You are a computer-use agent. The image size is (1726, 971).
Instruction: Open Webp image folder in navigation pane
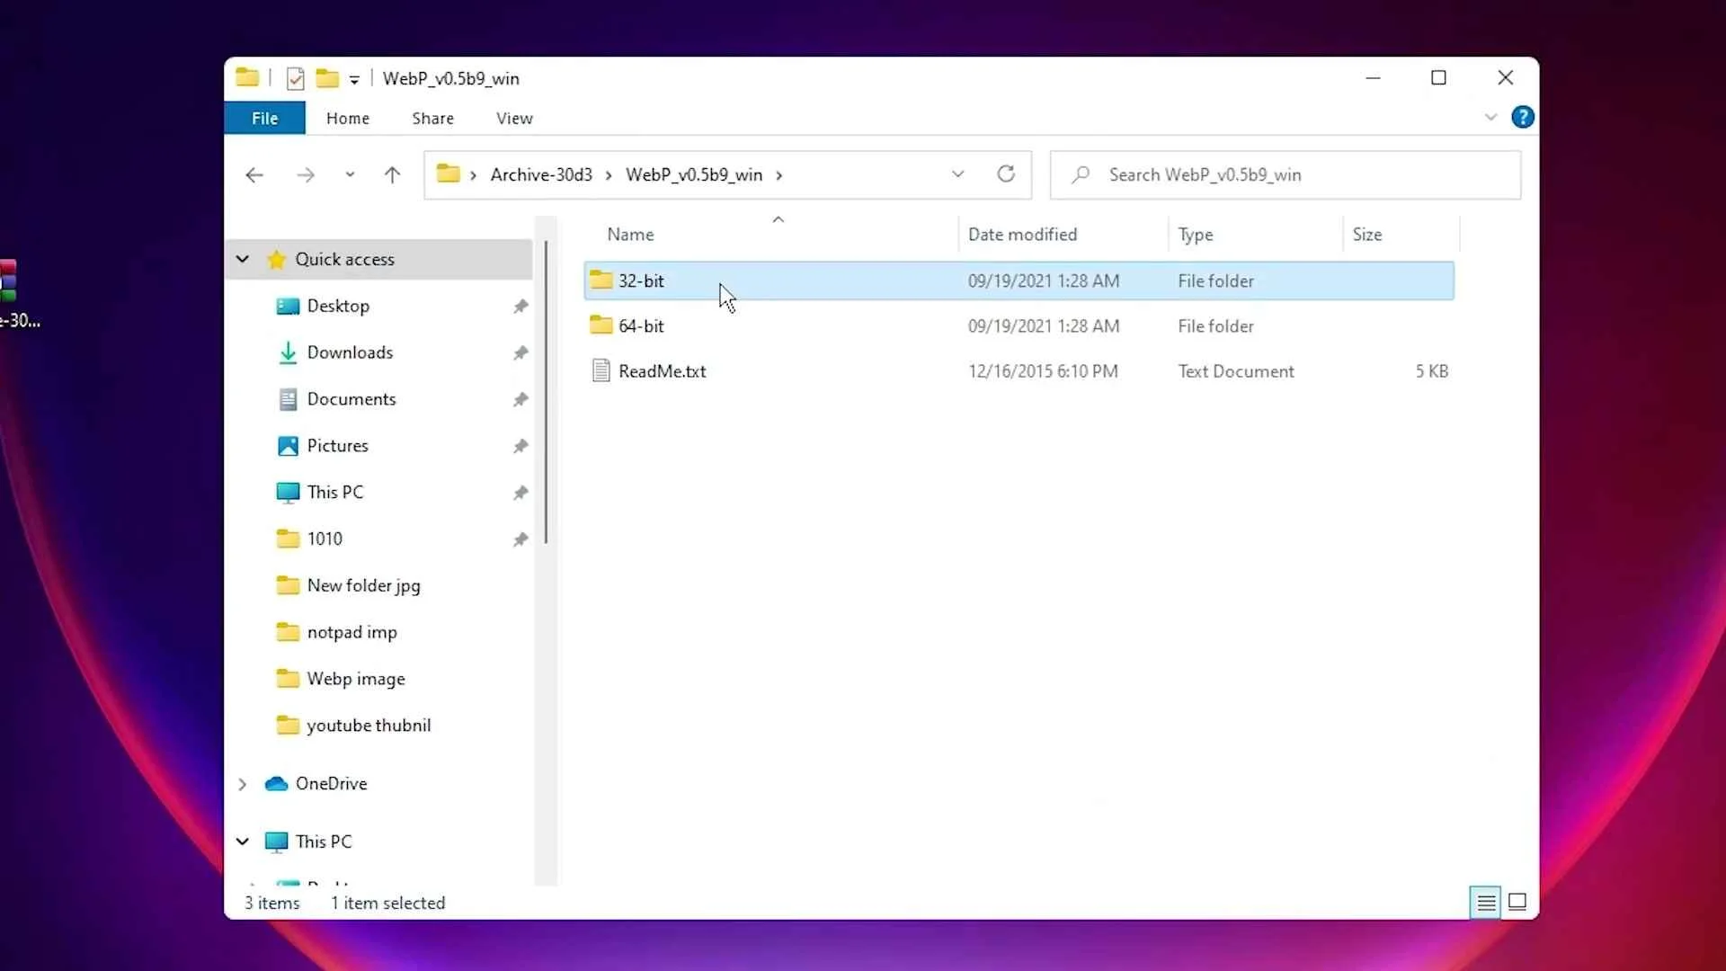coord(356,679)
